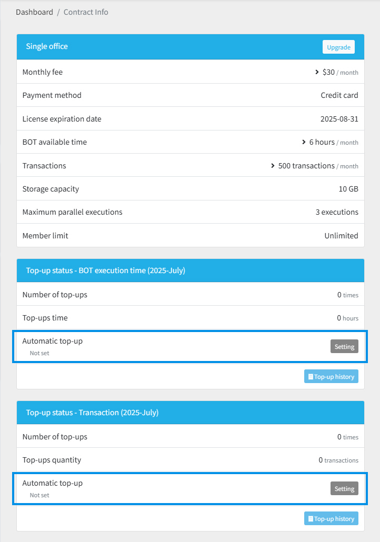Image resolution: width=380 pixels, height=542 pixels.
Task: Expand the BOT available time chevron
Action: click(x=304, y=142)
